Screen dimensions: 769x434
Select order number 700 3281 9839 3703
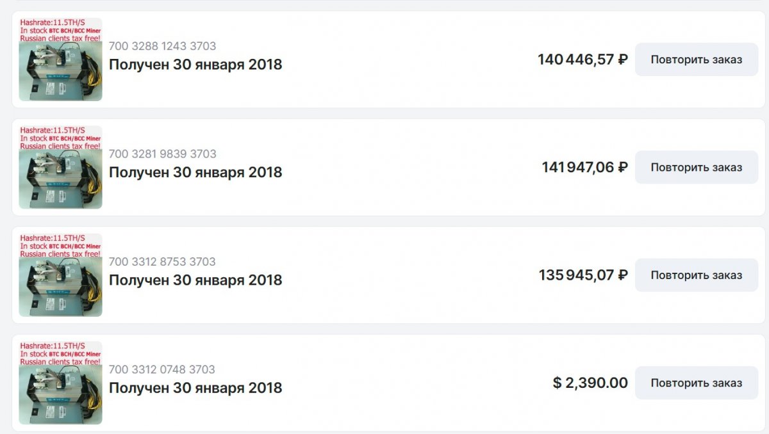coord(162,154)
